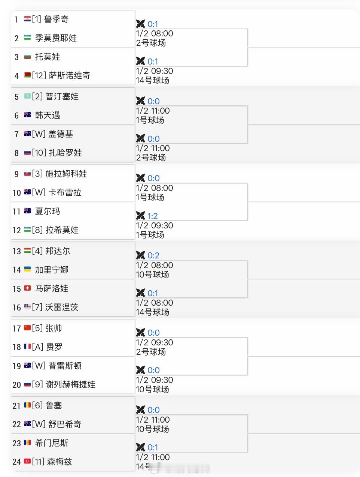
Task: Open the 0:0 score for the 鲁塞 match
Action: click(x=153, y=410)
